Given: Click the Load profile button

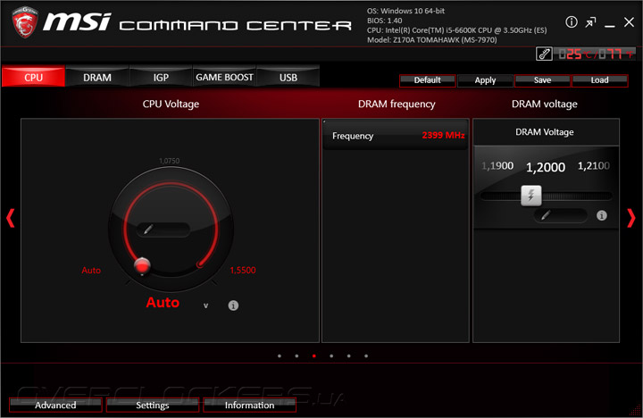Looking at the screenshot, I should pyautogui.click(x=599, y=80).
